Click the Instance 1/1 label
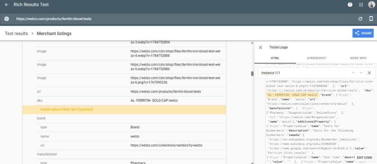Viewport: 377px width, 164px height. [271, 73]
